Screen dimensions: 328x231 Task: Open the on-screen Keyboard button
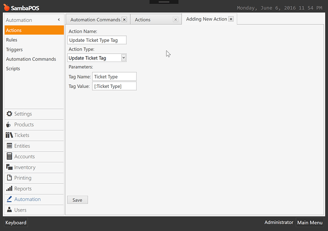[16, 222]
